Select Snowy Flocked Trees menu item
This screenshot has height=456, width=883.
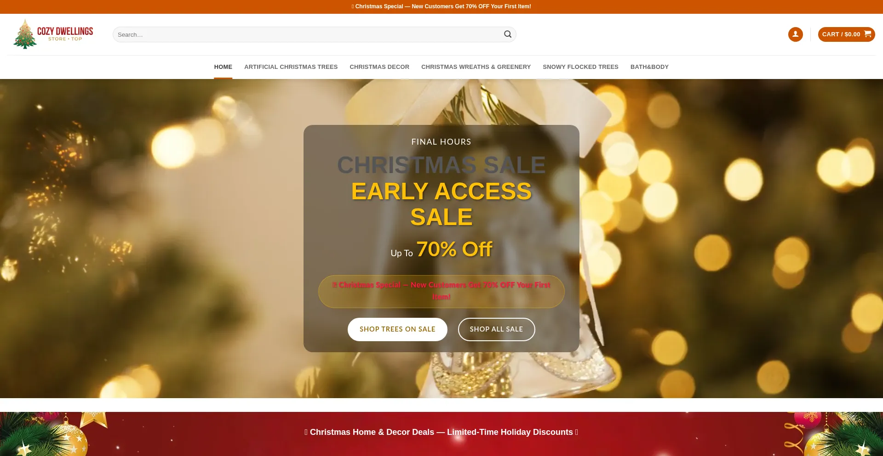[x=580, y=67]
